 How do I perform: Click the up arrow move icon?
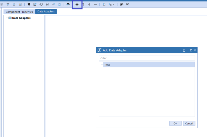pos(83,4)
